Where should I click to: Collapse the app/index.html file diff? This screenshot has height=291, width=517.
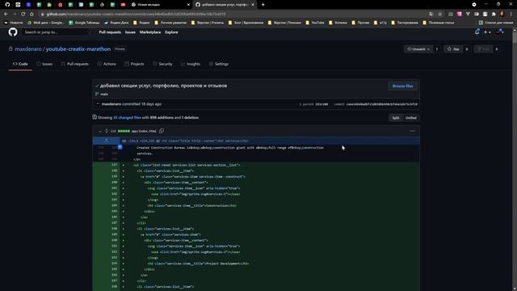100,131
